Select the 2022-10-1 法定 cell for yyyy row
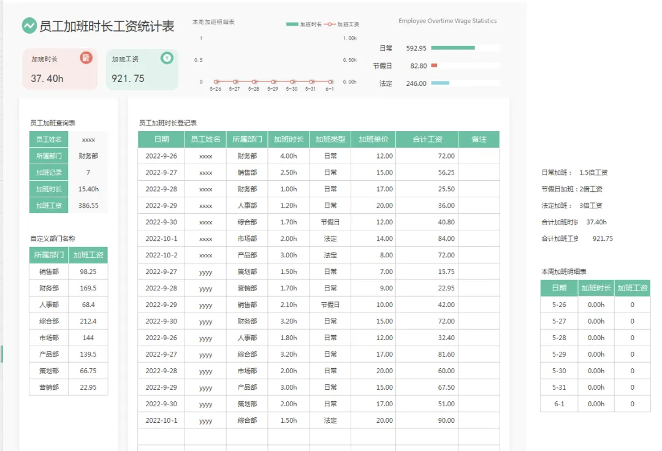 (x=330, y=420)
